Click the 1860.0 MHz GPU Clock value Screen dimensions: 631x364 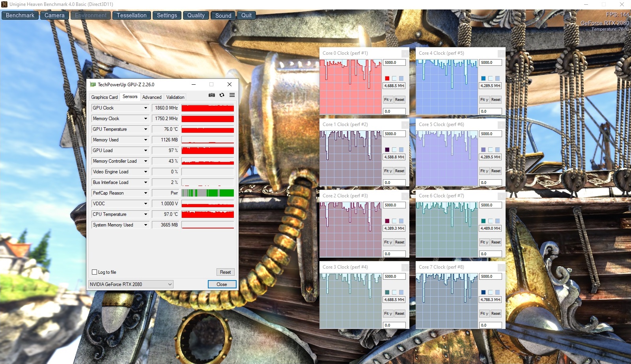click(x=166, y=108)
